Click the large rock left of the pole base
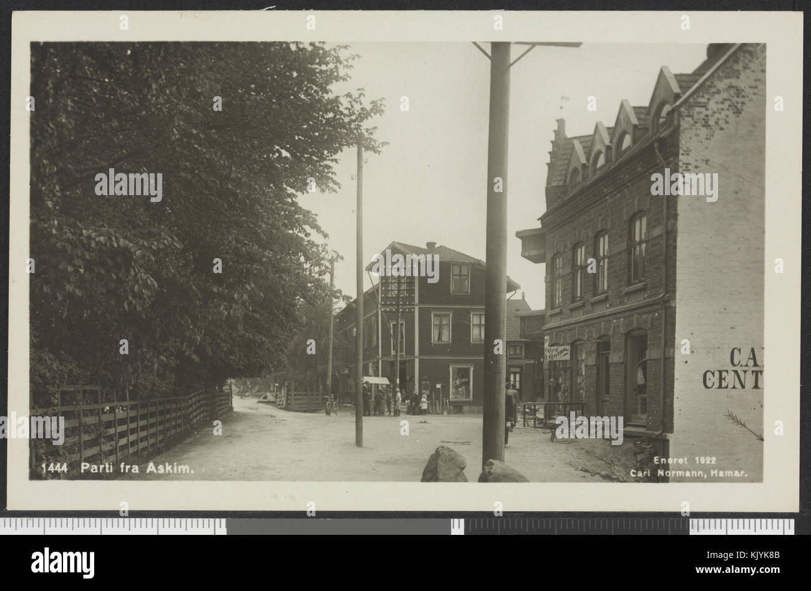811x591 pixels. [444, 464]
